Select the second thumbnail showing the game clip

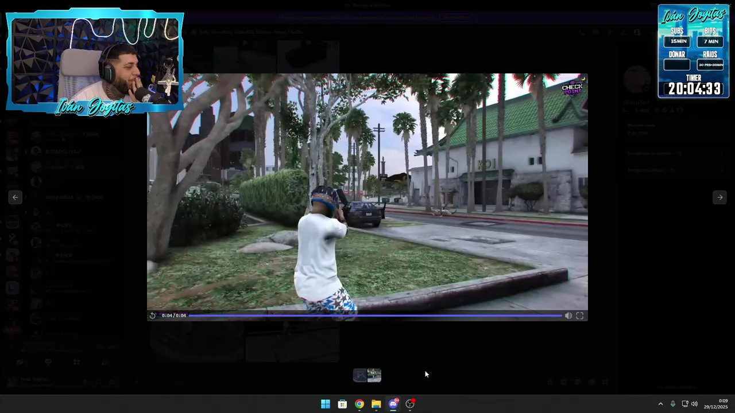click(374, 375)
